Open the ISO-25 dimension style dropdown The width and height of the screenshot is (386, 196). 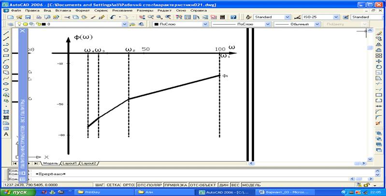[336, 17]
